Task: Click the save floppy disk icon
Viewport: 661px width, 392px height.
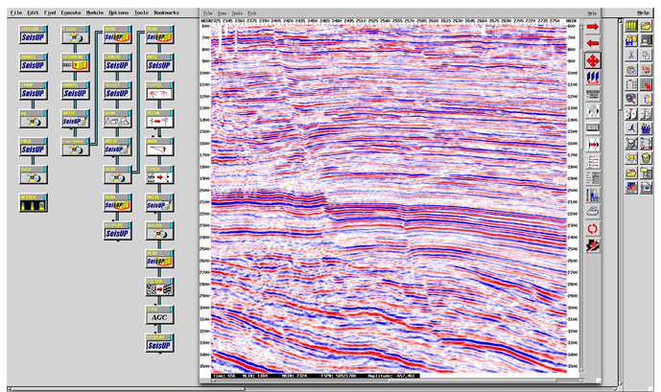Action: [x=631, y=41]
